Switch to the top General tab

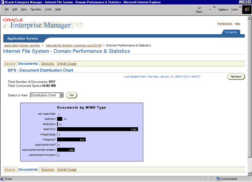tap(10, 64)
